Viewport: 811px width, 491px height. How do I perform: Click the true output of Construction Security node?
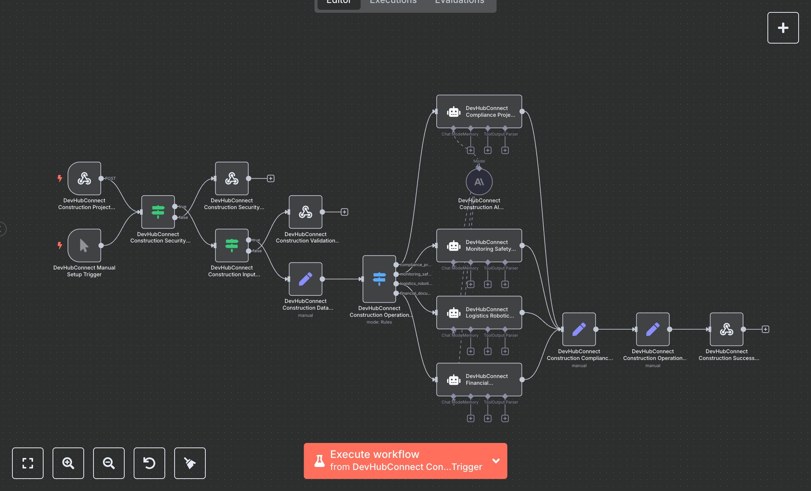point(175,206)
